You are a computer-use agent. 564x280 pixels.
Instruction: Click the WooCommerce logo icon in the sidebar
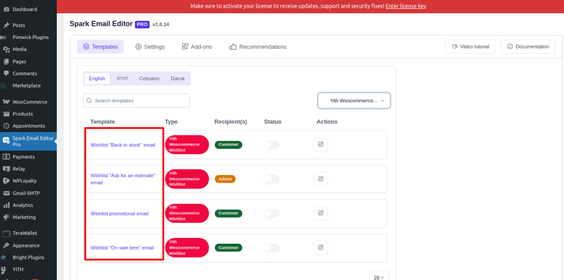click(x=6, y=102)
